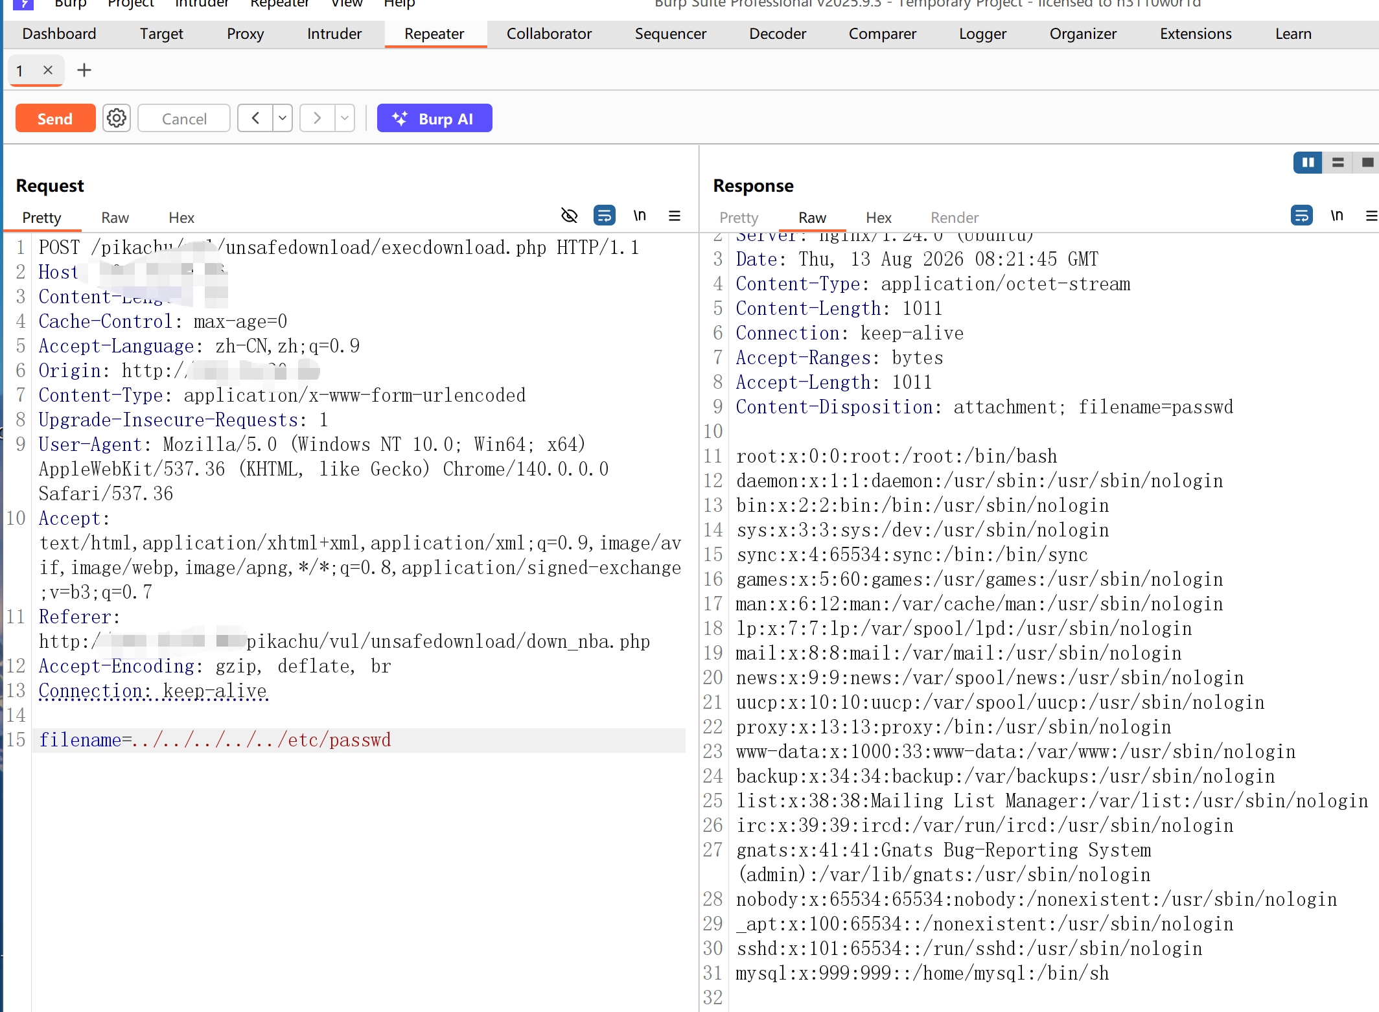Click the "root:x:0:0:root:/root:/bin/bash" response line
The image size is (1379, 1012).
(x=897, y=456)
